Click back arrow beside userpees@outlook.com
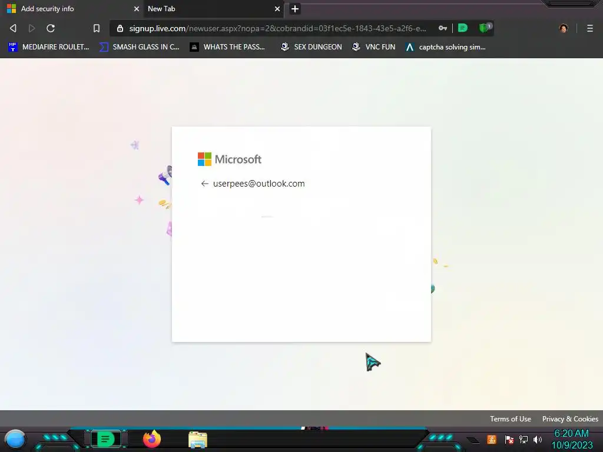603x452 pixels. (x=204, y=184)
